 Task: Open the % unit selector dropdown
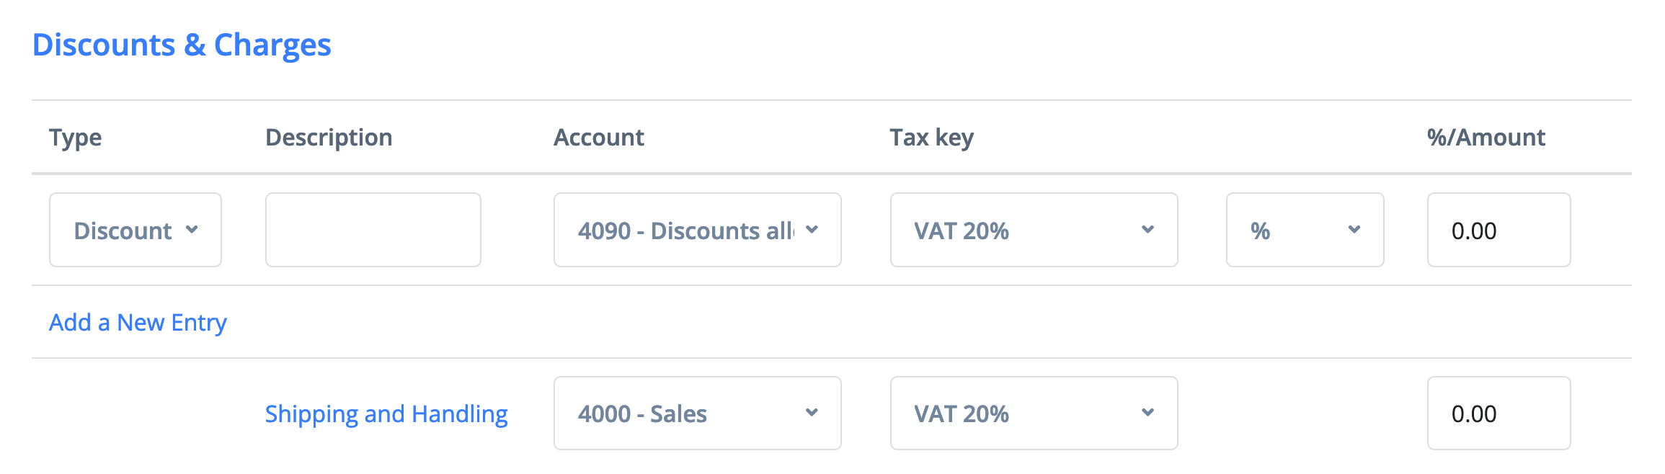[1304, 231]
